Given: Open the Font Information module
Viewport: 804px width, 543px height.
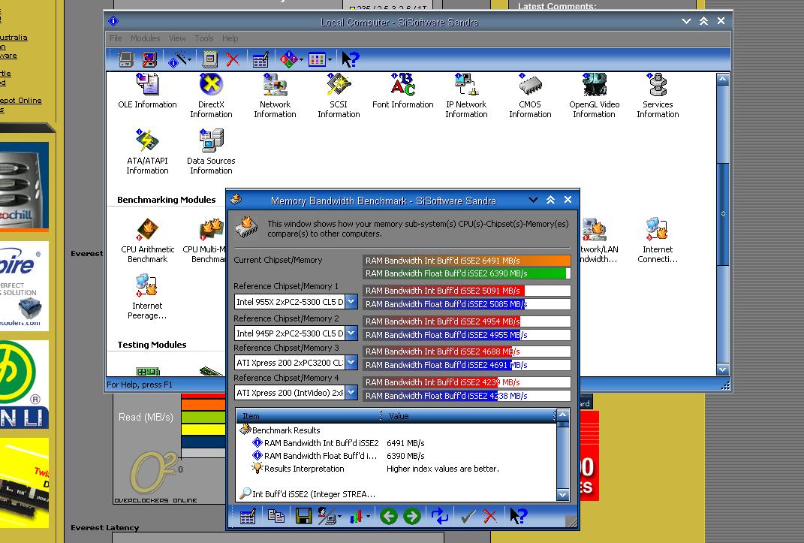Looking at the screenshot, I should (x=402, y=92).
